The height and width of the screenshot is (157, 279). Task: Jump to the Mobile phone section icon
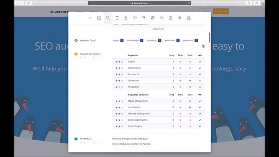tap(117, 18)
